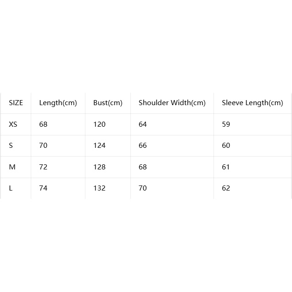The image size is (292, 292).
Task: Select the S bust value 124
Action: (99, 146)
